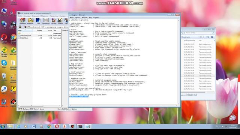Click the Explorer horizontal scrollbar

click(x=198, y=92)
